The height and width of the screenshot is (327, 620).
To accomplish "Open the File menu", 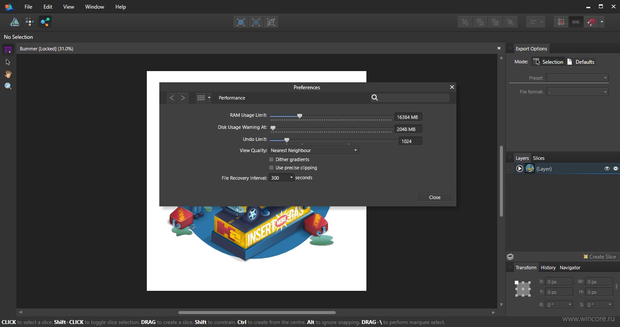I will (x=28, y=7).
